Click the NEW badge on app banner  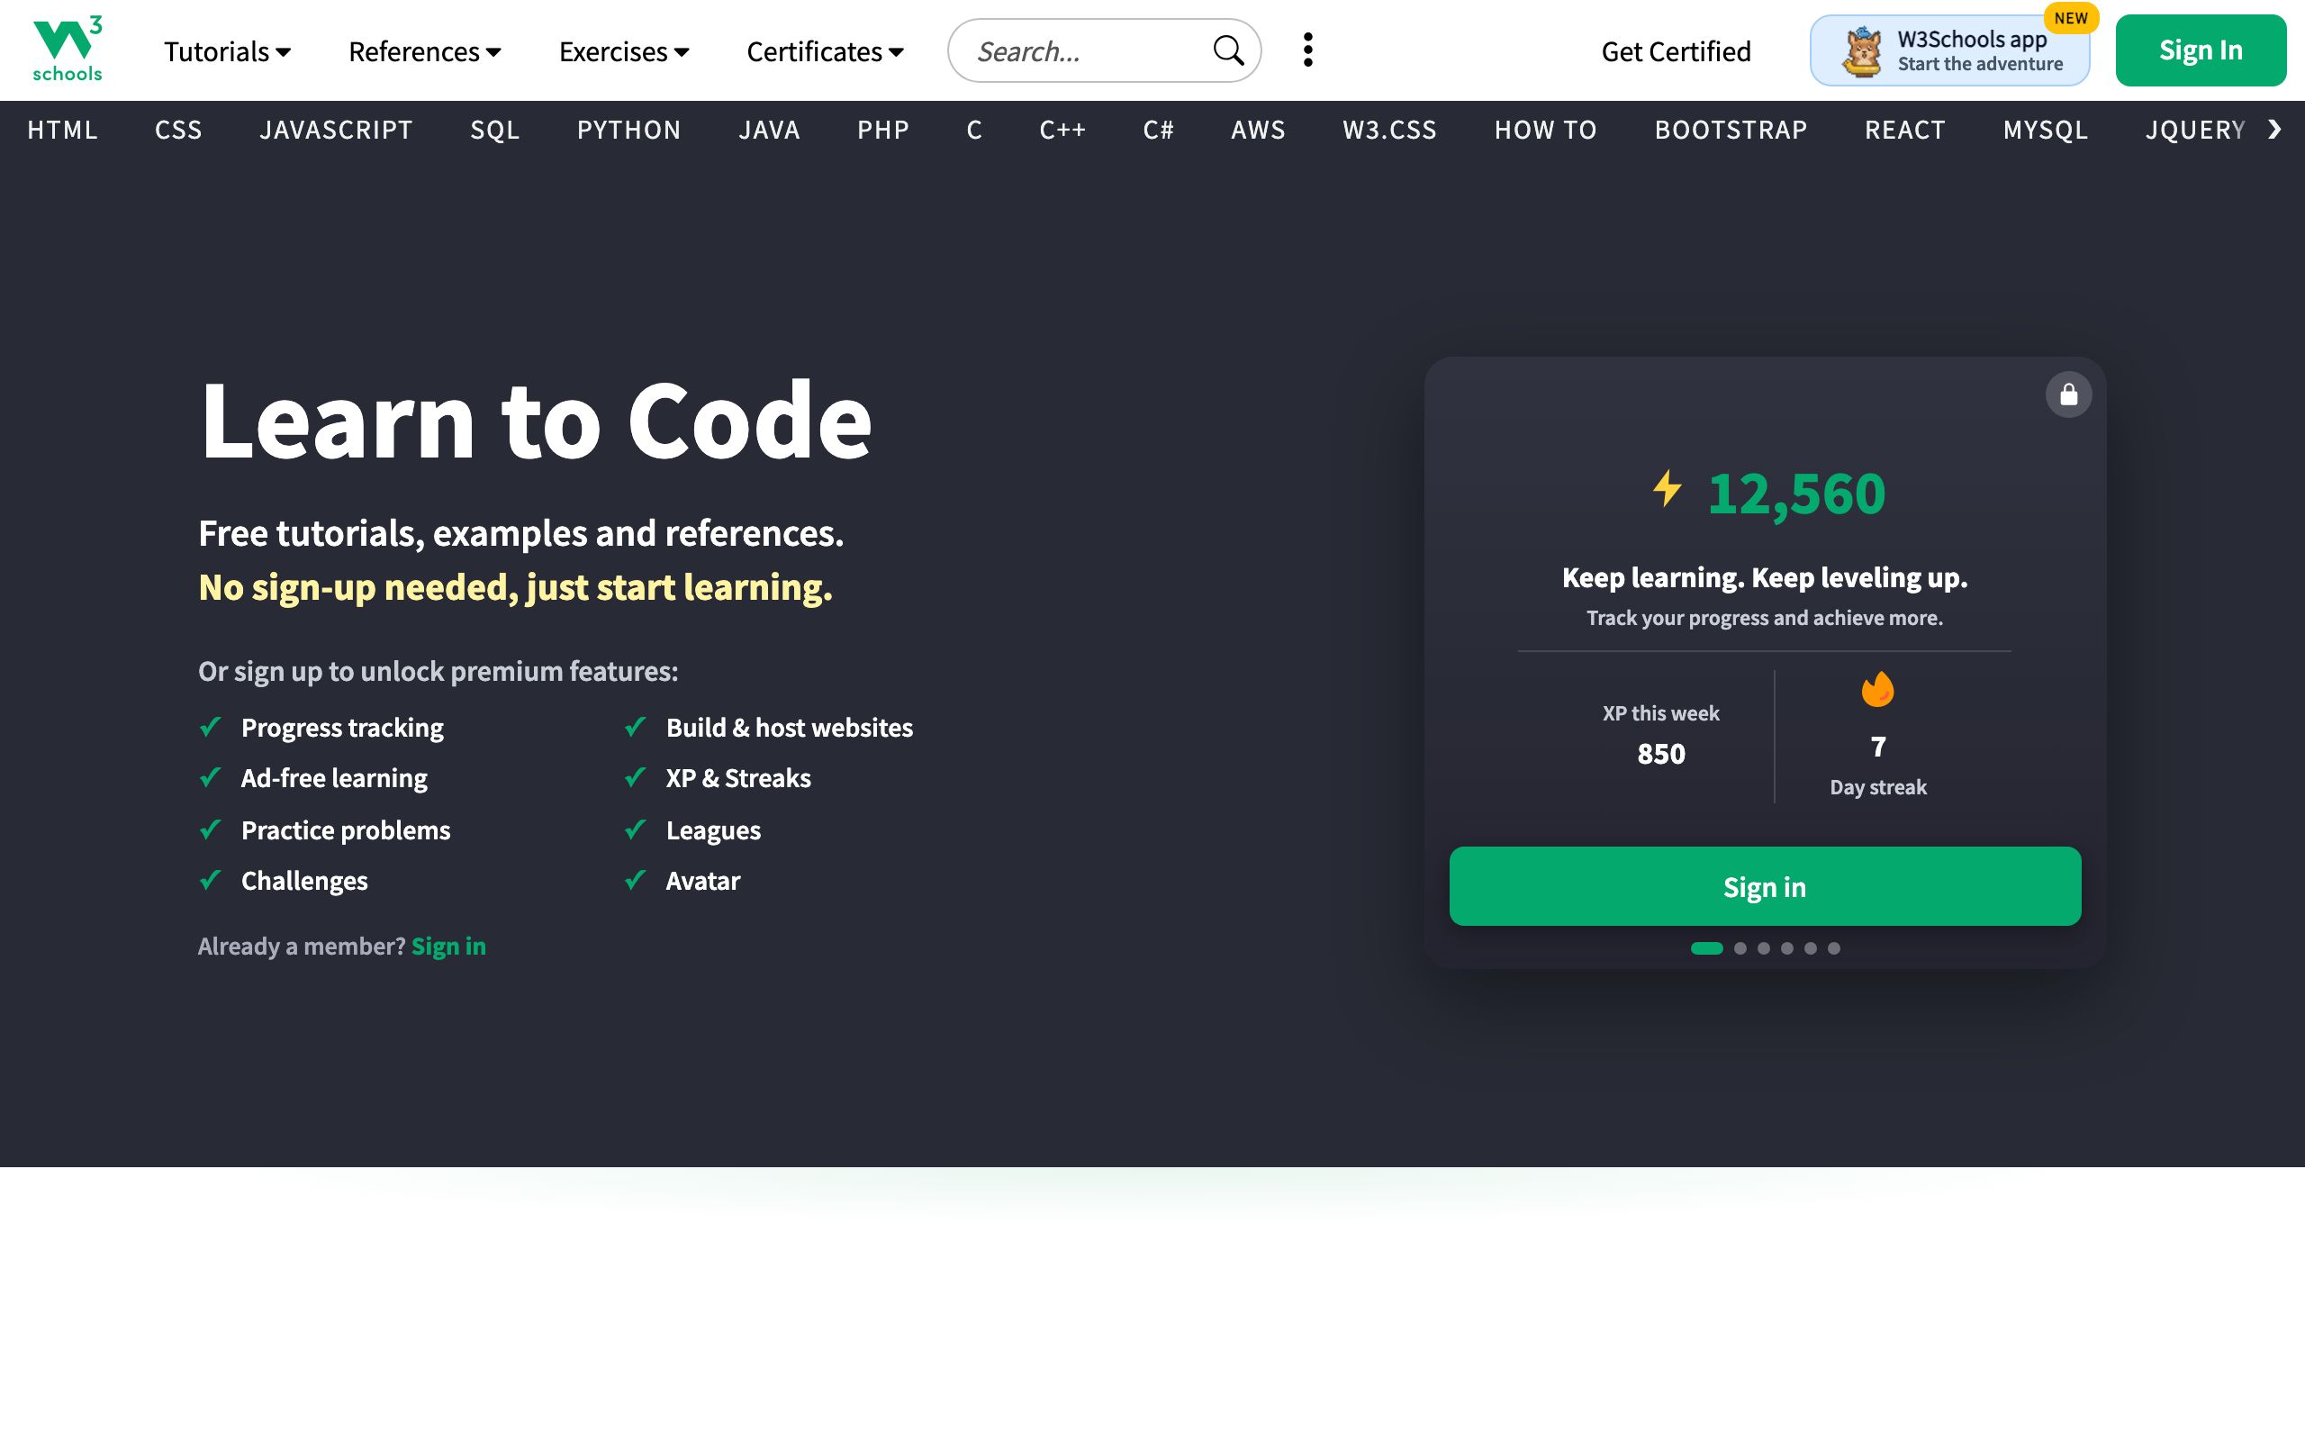click(2071, 18)
